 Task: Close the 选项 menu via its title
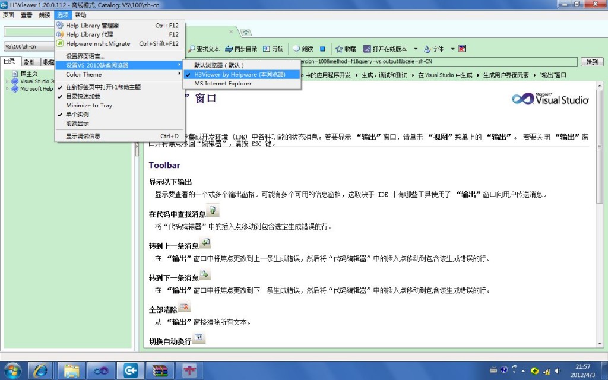point(62,15)
